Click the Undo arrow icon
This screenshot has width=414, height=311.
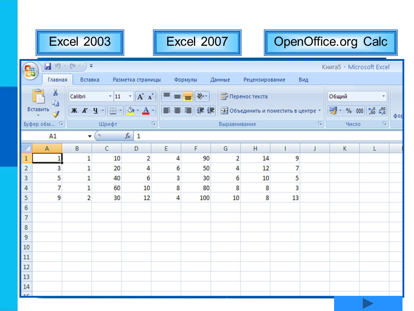point(58,66)
